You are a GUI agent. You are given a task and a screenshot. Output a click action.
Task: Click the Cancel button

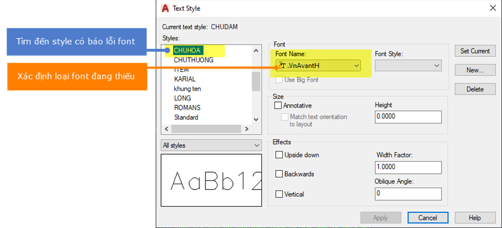428,218
